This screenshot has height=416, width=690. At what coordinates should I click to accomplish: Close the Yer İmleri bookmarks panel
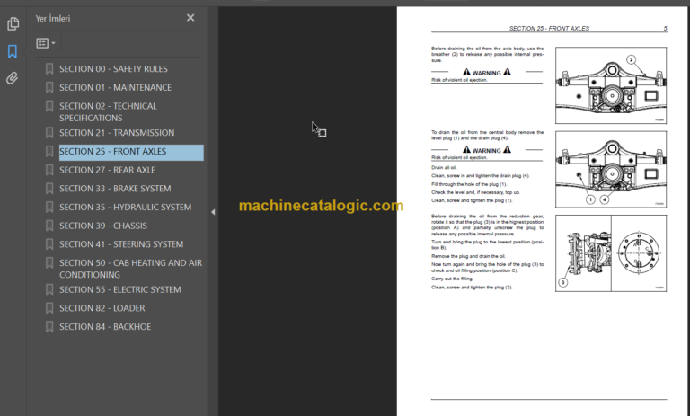point(190,18)
